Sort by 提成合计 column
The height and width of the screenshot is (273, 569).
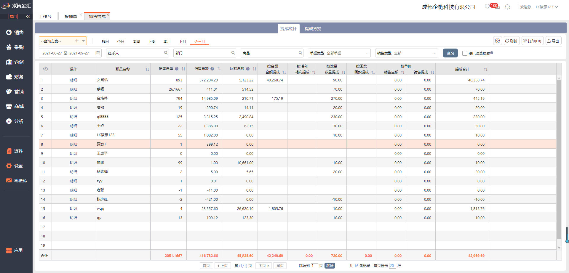pyautogui.click(x=485, y=69)
